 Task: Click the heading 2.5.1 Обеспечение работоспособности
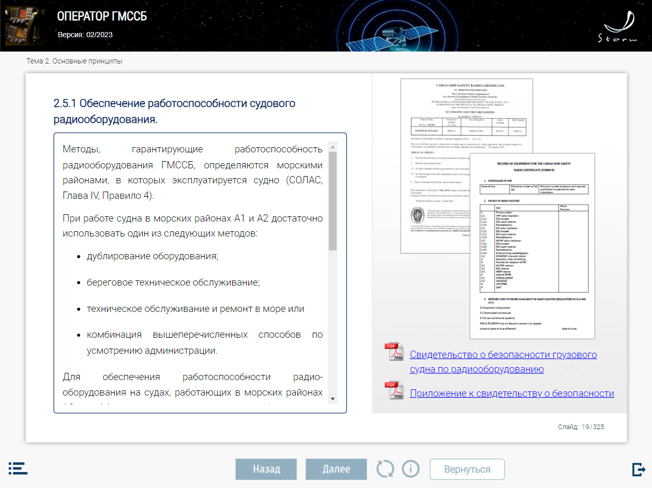174,111
